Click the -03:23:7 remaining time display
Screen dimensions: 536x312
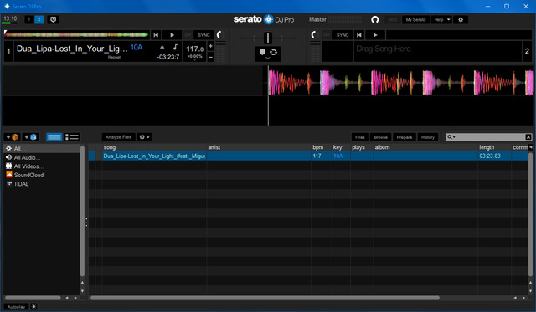168,57
